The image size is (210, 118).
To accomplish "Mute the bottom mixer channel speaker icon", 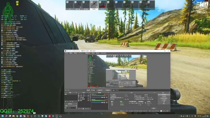I will tap(104, 103).
